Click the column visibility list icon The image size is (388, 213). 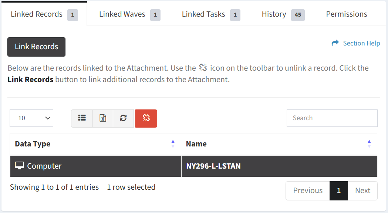pos(82,118)
